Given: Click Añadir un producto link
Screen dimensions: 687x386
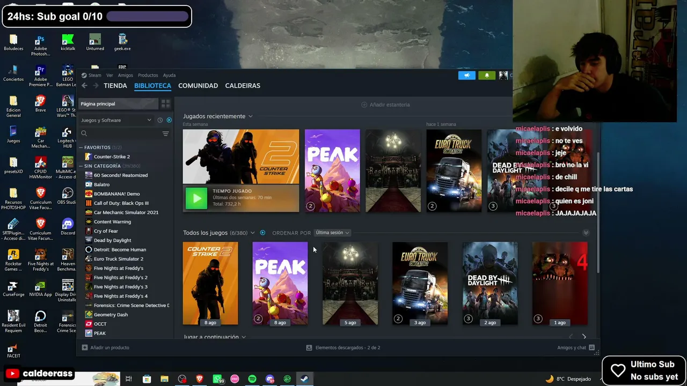Looking at the screenshot, I should [109, 347].
